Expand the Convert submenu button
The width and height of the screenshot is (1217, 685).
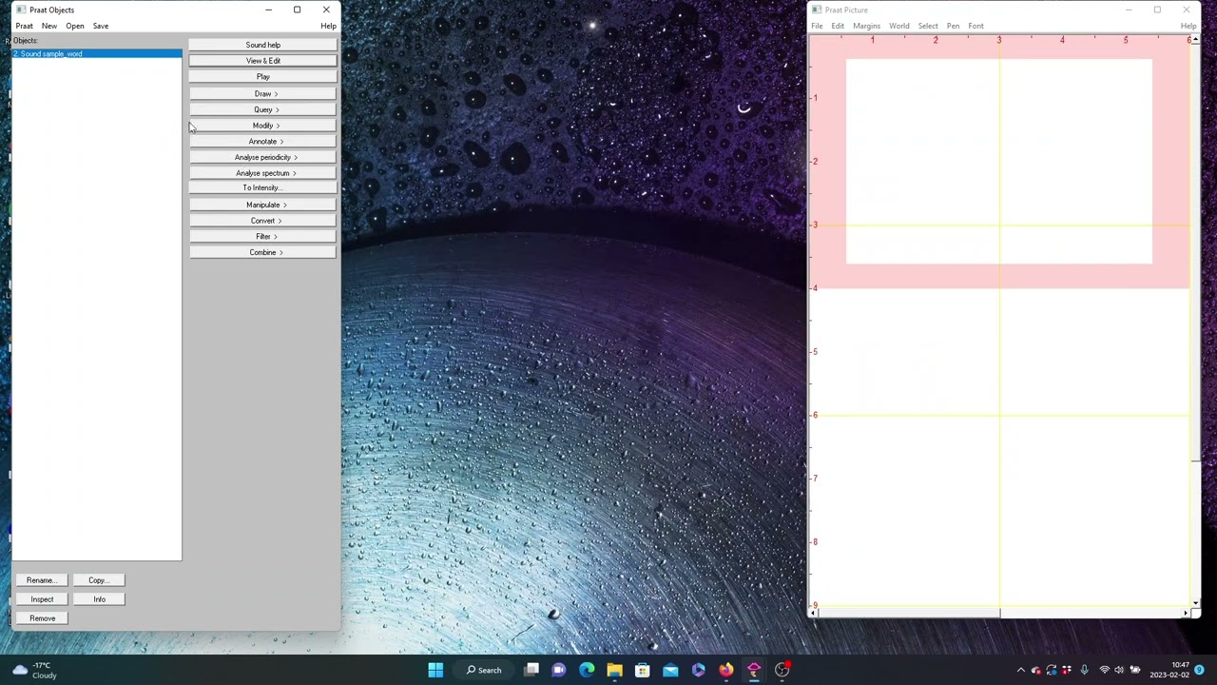point(262,221)
